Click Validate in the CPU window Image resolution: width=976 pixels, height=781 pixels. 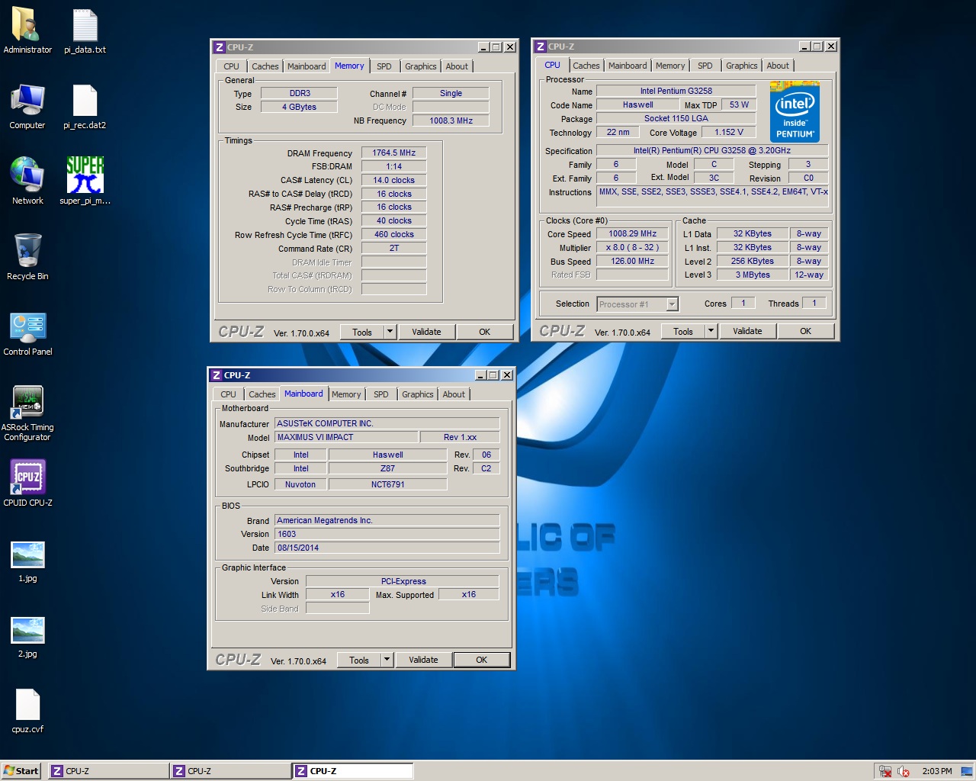pyautogui.click(x=747, y=331)
